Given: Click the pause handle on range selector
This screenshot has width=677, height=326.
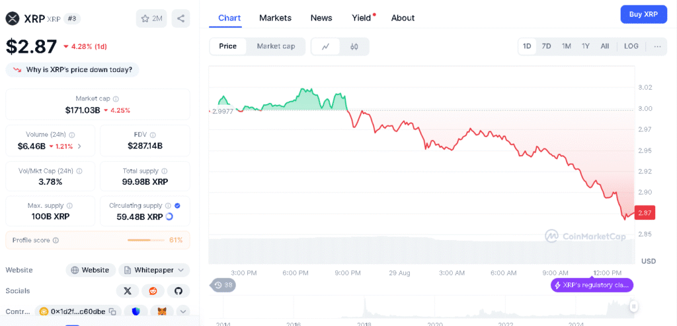Looking at the screenshot, I should click(x=633, y=307).
